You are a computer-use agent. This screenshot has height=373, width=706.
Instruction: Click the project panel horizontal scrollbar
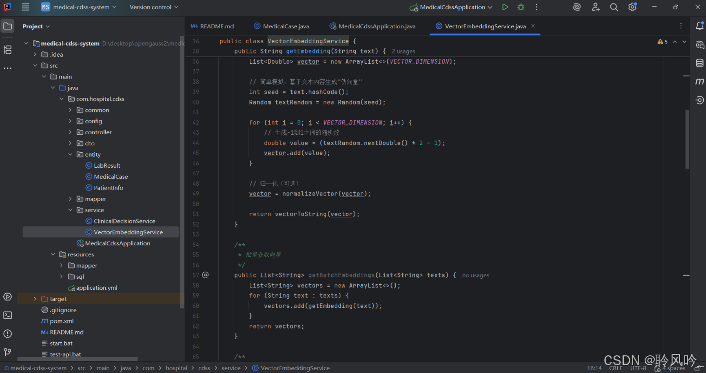[x=78, y=359]
